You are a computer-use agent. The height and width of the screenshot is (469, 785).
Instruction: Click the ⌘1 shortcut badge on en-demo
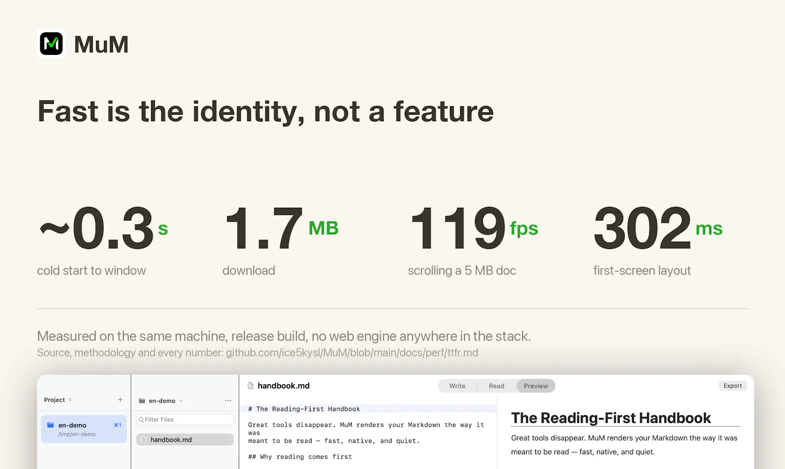(118, 425)
